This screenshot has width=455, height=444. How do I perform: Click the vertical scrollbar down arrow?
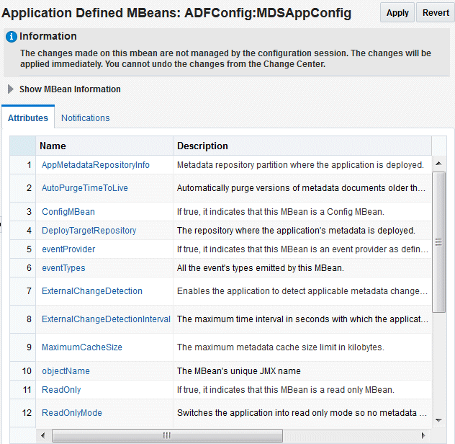pos(438,420)
